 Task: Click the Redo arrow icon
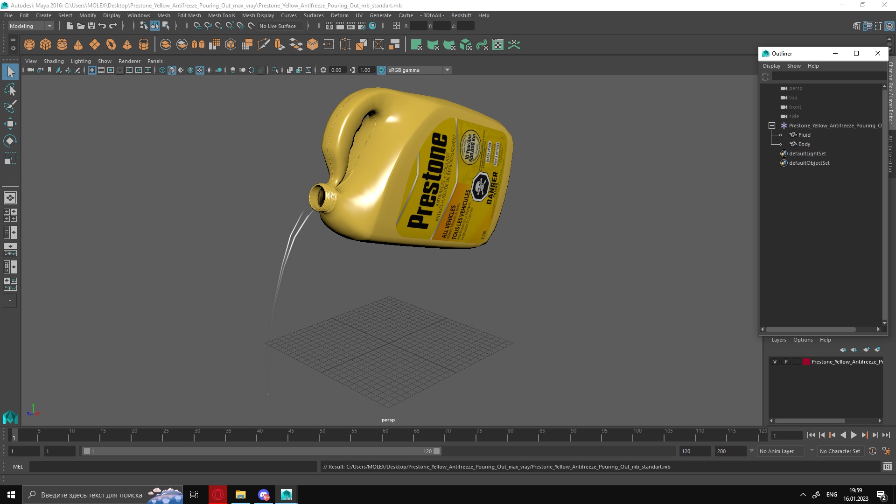[x=113, y=26]
